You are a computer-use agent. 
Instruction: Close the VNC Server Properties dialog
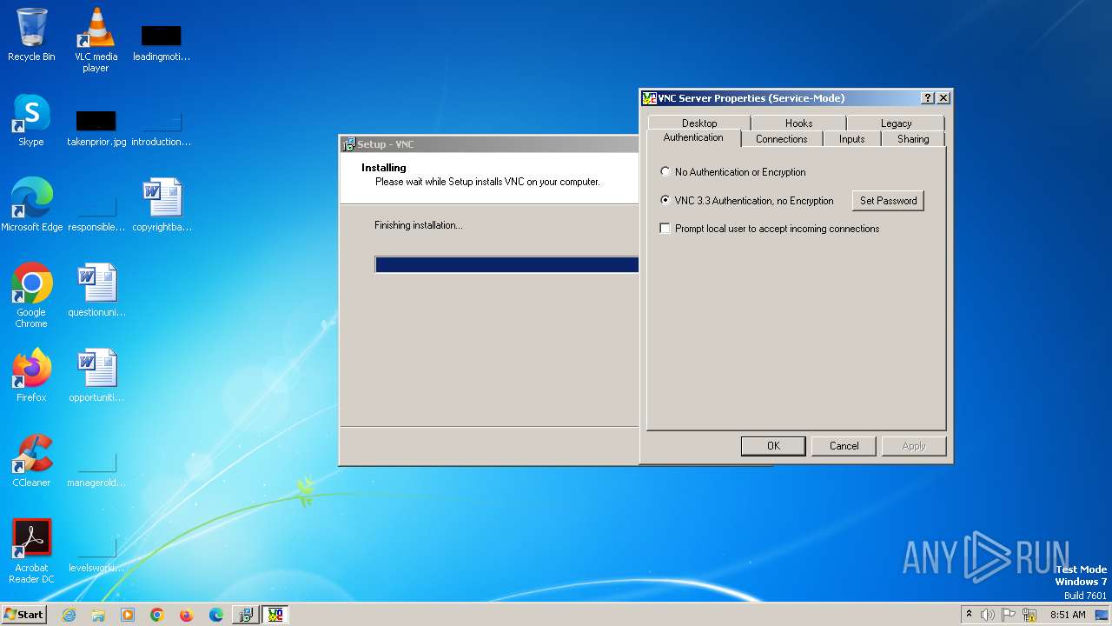(943, 98)
